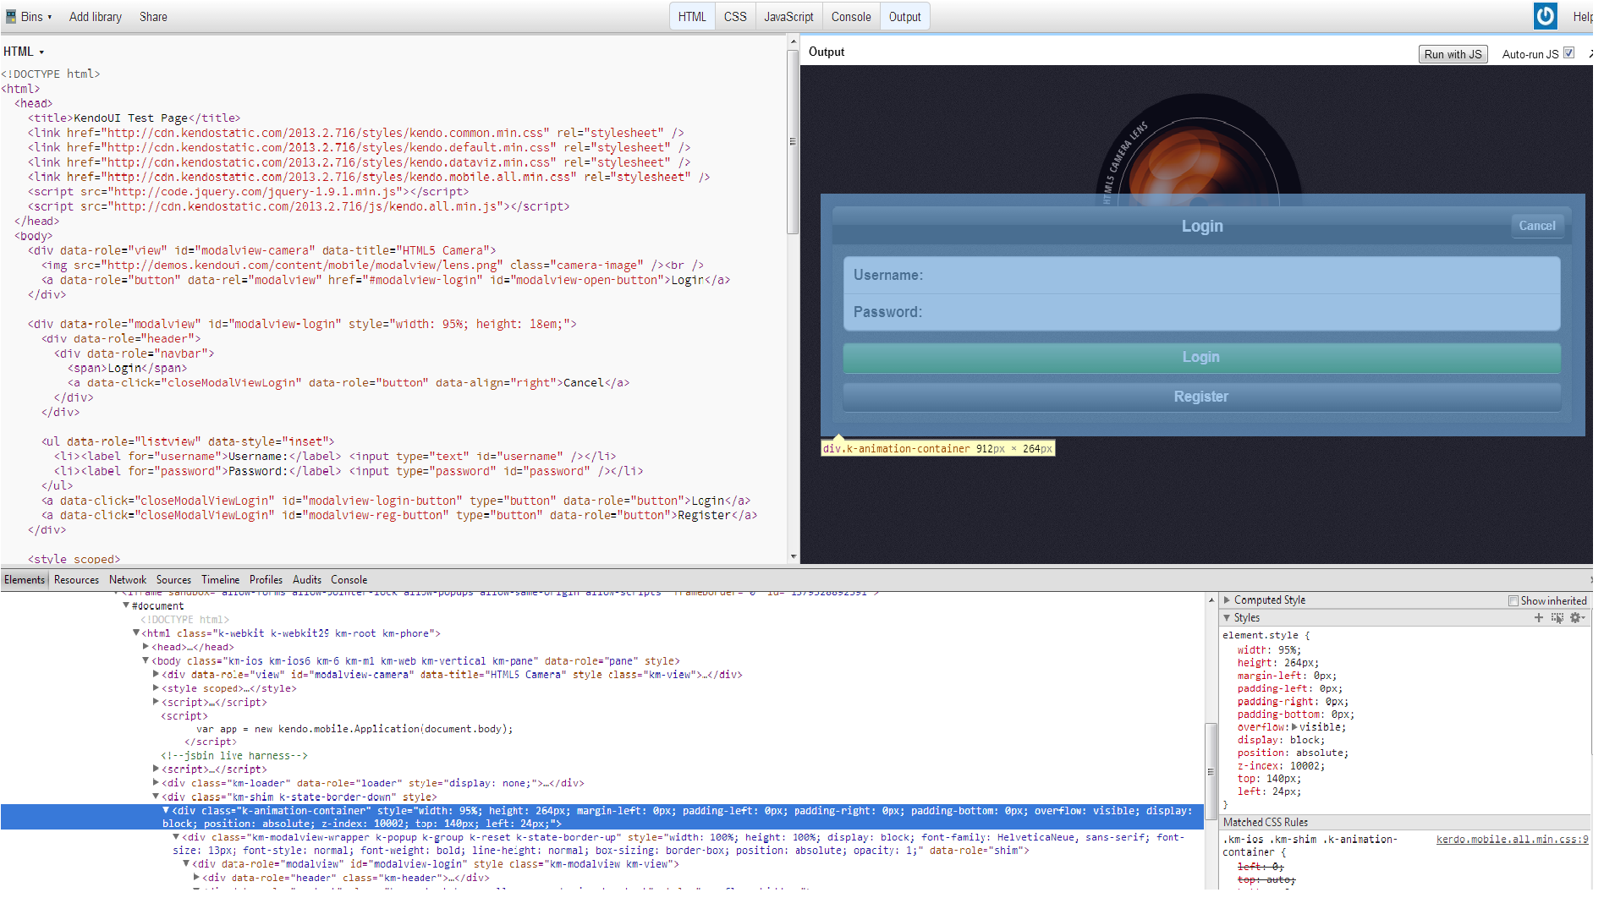Open the kendo.mobile.all.min.css:9 source link
This screenshot has height=909, width=1615.
(x=1512, y=840)
